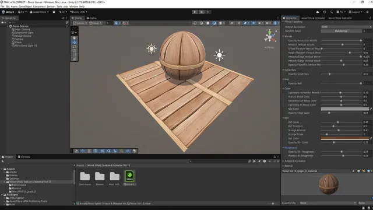
Task: Lock the Hierarchy panel
Action: tap(64, 18)
